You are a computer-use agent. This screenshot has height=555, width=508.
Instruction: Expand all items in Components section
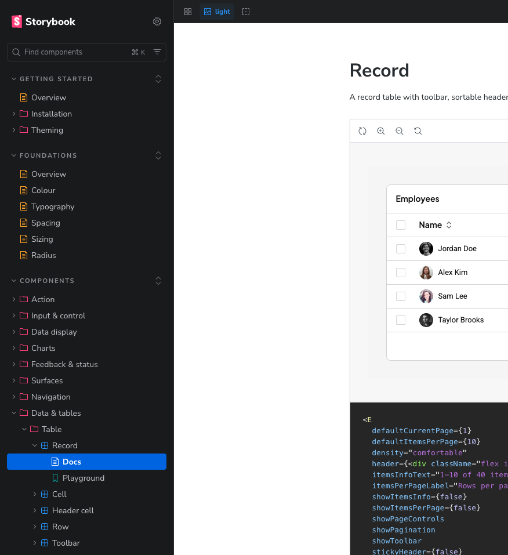click(x=158, y=281)
